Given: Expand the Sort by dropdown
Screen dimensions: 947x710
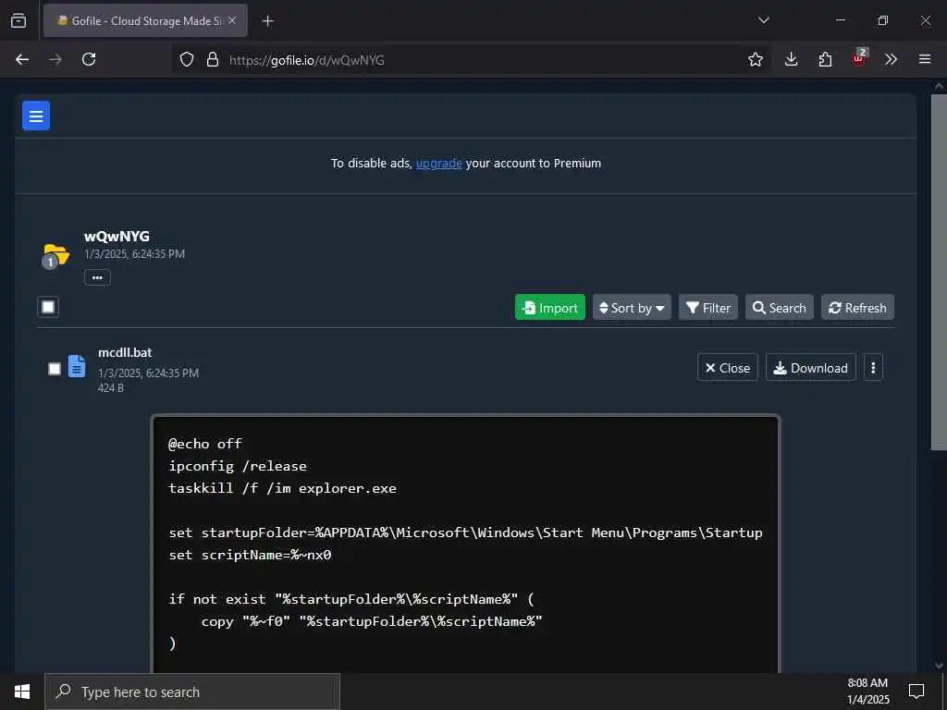Looking at the screenshot, I should 632,308.
